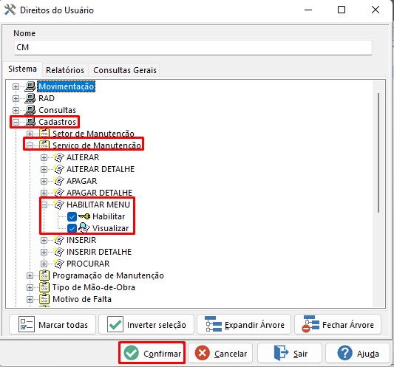This screenshot has height=367, width=394.
Task: Expand the APAGAR node
Action: 44,181
